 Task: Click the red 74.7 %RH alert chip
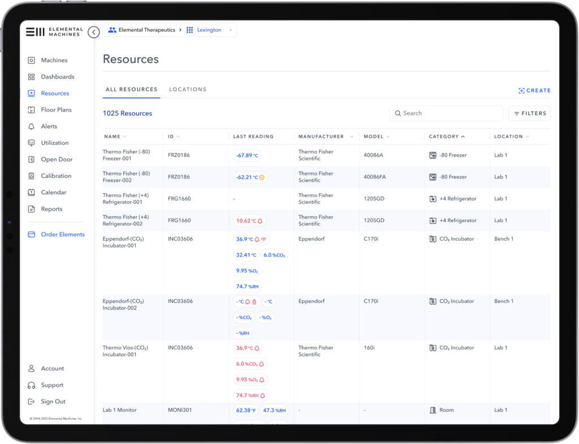tap(250, 395)
